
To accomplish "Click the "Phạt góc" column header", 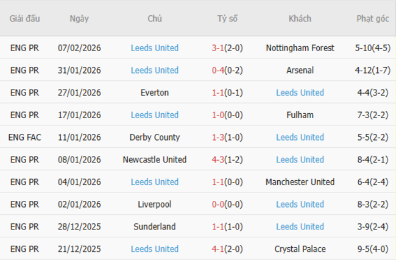I will tap(372, 18).
